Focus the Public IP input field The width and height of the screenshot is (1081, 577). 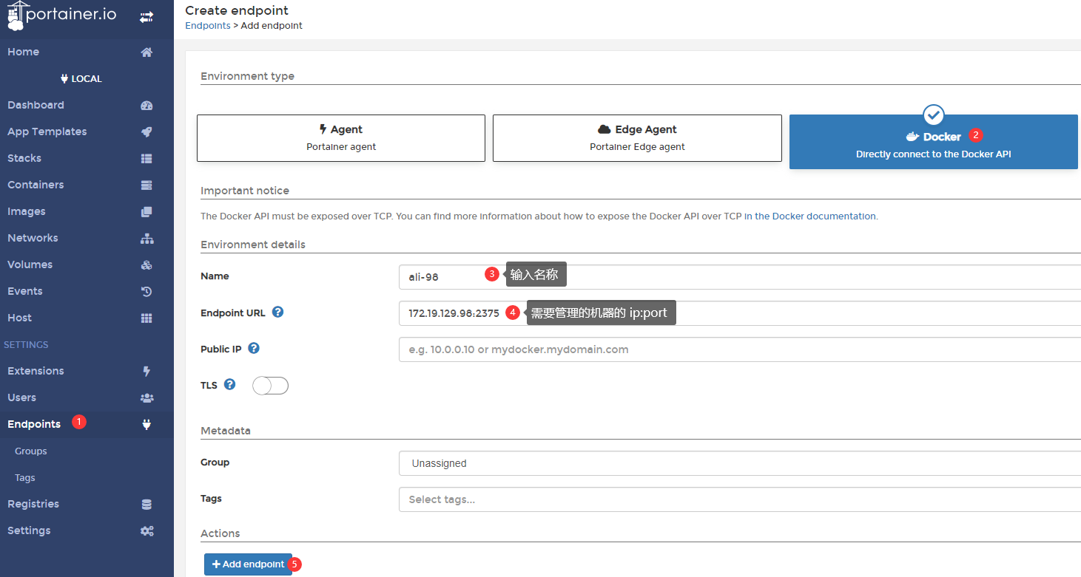tap(739, 349)
